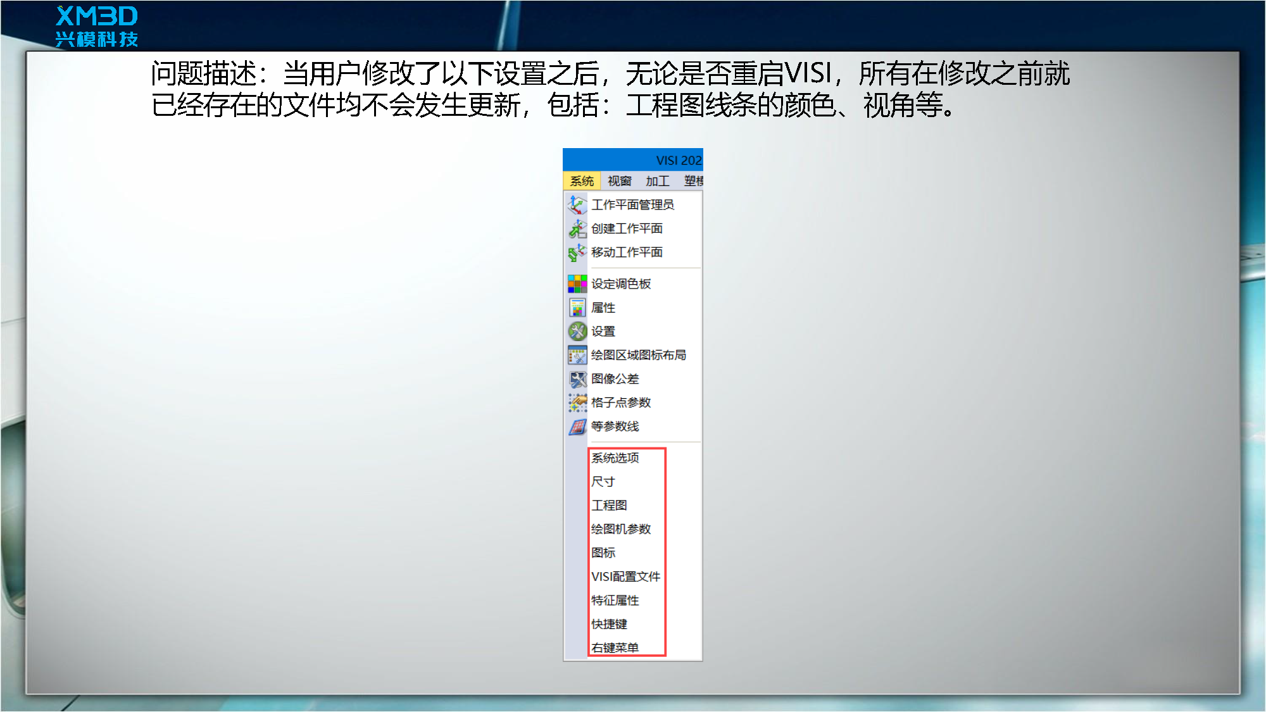This screenshot has height=712, width=1266.
Task: Open 尺寸 settings entry
Action: click(x=603, y=482)
